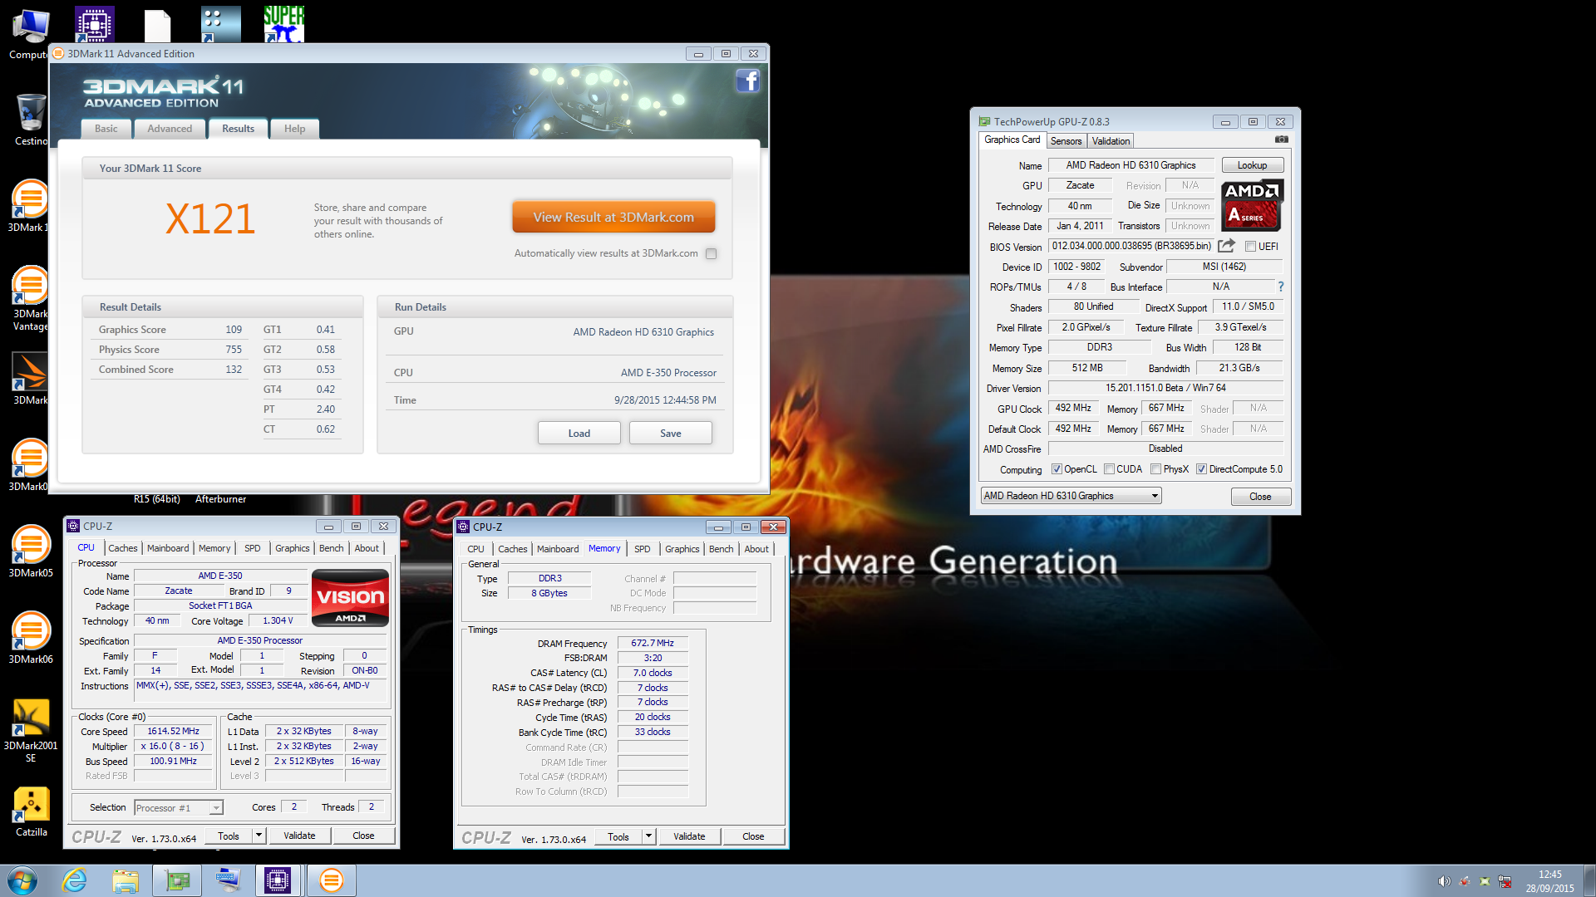This screenshot has height=897, width=1596.
Task: Click Tools button in right CPU-Z window
Action: tap(618, 836)
